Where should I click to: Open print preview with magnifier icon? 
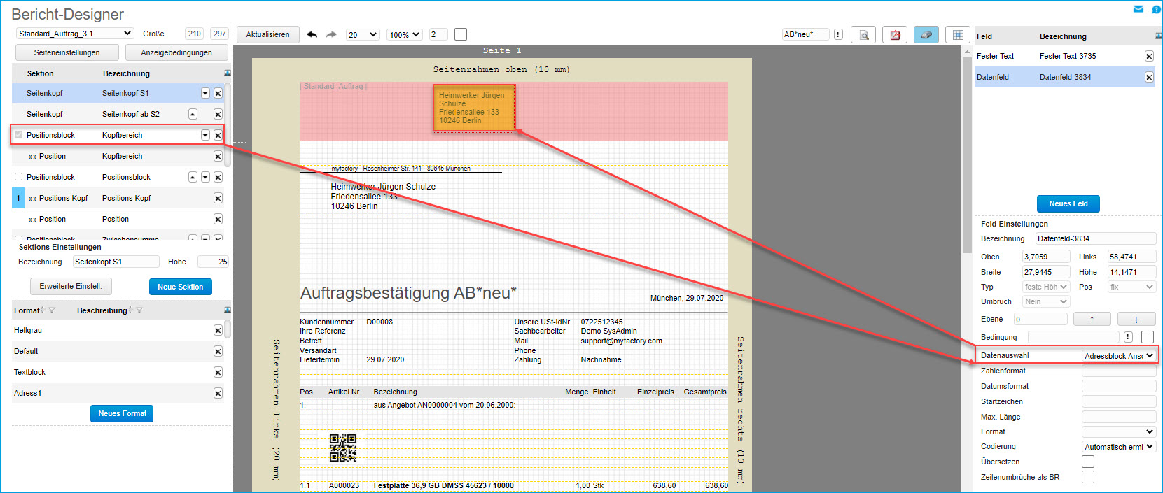coord(863,35)
